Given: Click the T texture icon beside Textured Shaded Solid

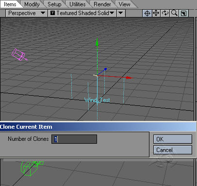Looking at the screenshot, I should pyautogui.click(x=52, y=13).
